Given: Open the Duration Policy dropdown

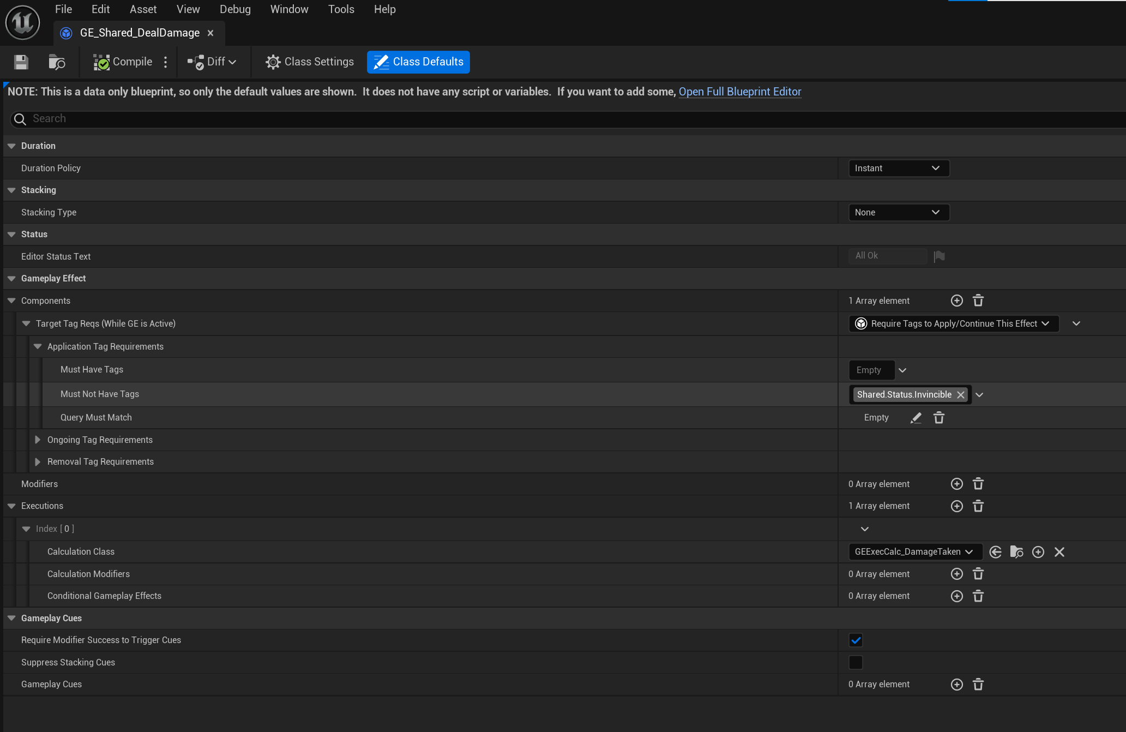Looking at the screenshot, I should 899,168.
